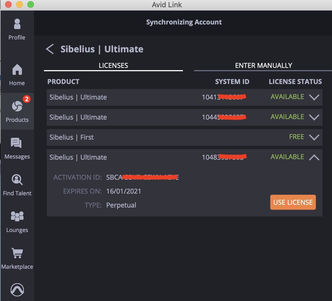This screenshot has height=301, width=332.
Task: Open the Lounges group icon
Action: pyautogui.click(x=17, y=221)
